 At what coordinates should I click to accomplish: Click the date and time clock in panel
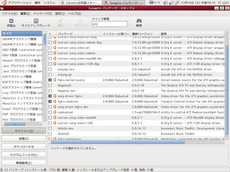coord(198,3)
